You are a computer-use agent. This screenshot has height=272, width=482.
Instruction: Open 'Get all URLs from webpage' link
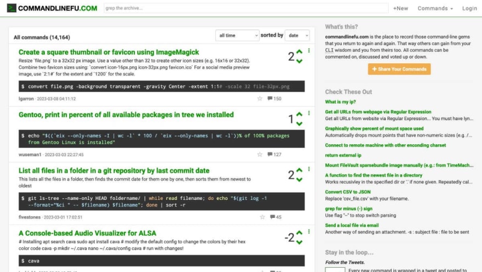coord(378,112)
